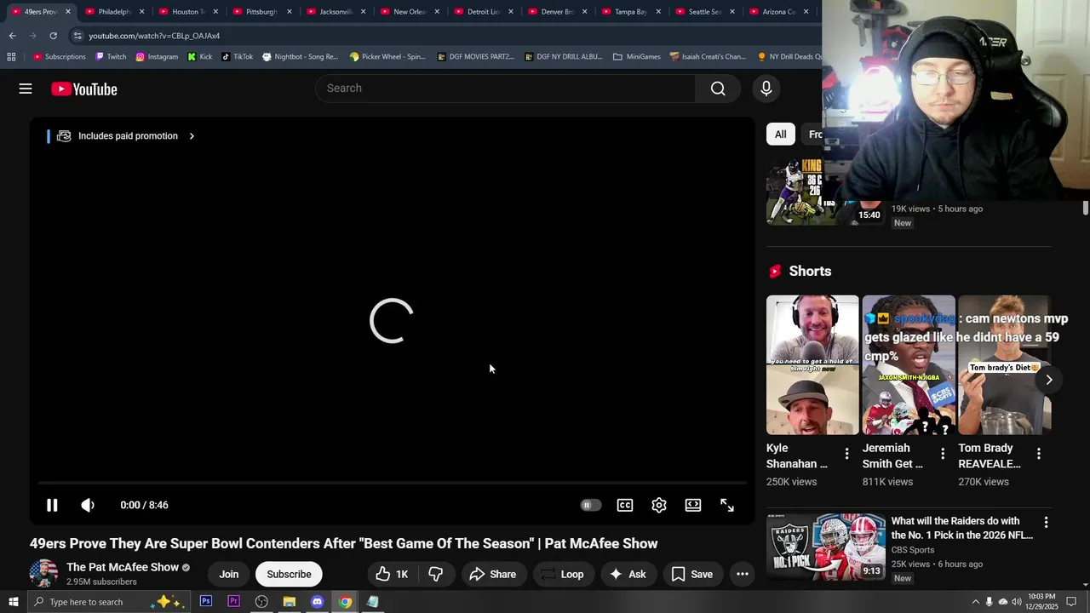Open options for the Raiders No. 1 Pick video

tap(1046, 523)
